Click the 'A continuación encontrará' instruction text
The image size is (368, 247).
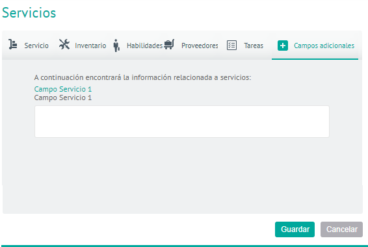tap(142, 77)
